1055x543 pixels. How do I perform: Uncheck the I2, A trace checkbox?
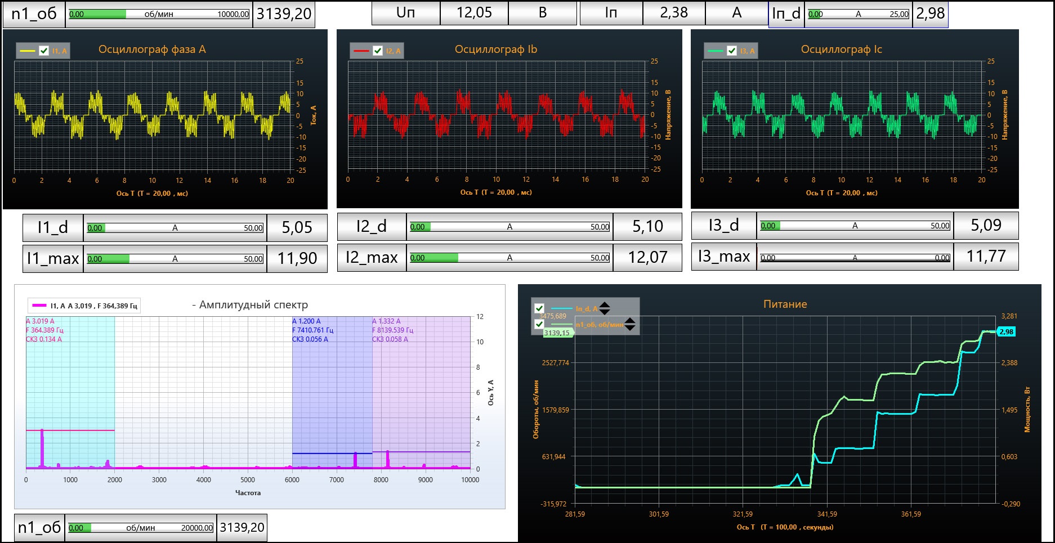[x=378, y=51]
